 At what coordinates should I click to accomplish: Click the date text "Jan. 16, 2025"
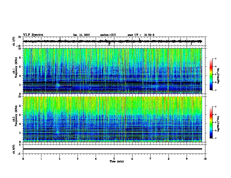click(x=81, y=35)
